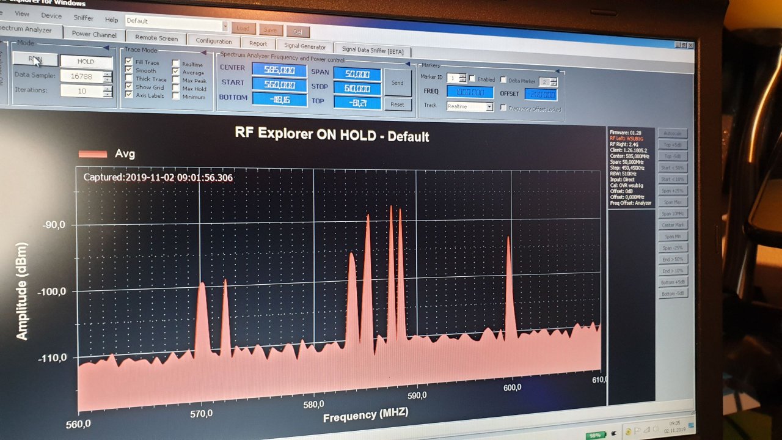Image resolution: width=782 pixels, height=440 pixels.
Task: Go to the Configuration tab
Action: tap(214, 41)
